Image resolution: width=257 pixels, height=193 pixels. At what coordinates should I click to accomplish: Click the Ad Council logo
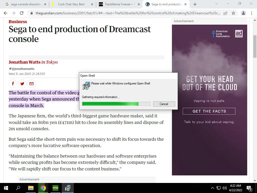tap(239, 34)
